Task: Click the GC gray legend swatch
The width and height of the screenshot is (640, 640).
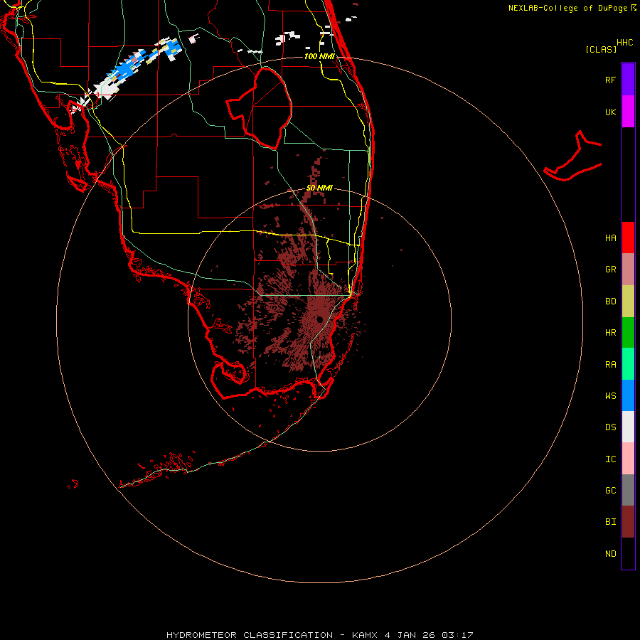Action: tap(628, 490)
